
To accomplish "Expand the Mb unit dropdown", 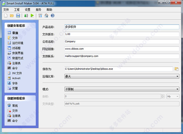I will [177, 97].
